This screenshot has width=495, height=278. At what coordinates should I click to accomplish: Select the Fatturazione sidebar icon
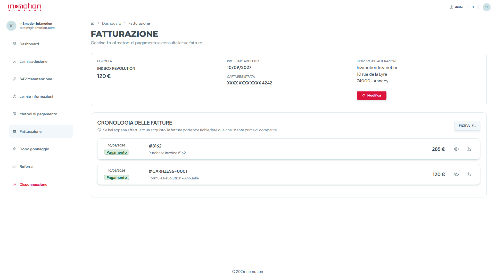coord(14,131)
